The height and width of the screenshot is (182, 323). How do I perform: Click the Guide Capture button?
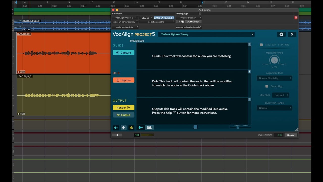point(124,53)
